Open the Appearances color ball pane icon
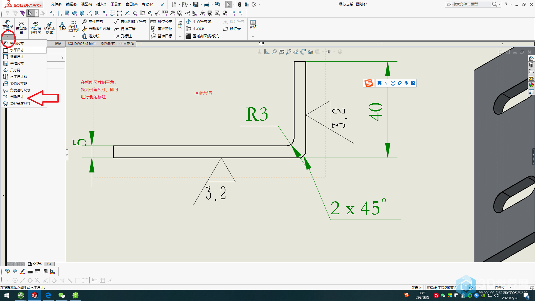535x301 pixels. [531, 85]
